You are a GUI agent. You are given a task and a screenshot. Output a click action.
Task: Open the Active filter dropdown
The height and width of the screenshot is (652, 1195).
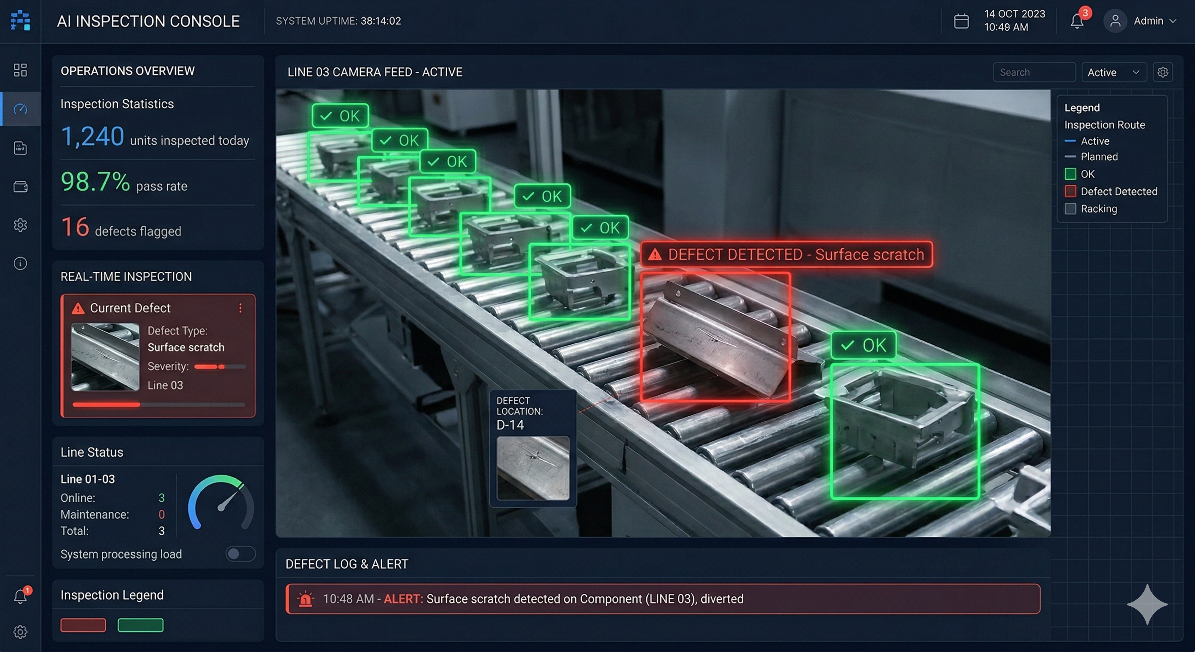[1114, 72]
